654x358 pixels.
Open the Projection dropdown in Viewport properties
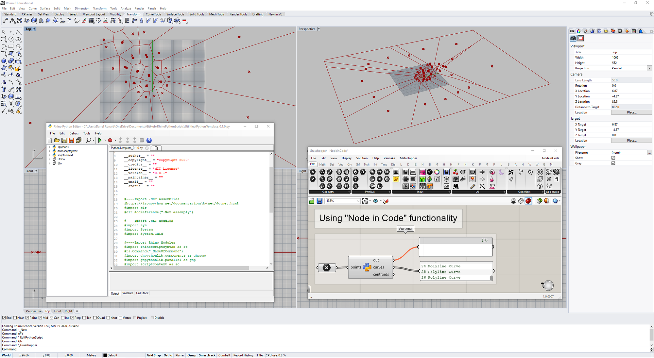649,68
